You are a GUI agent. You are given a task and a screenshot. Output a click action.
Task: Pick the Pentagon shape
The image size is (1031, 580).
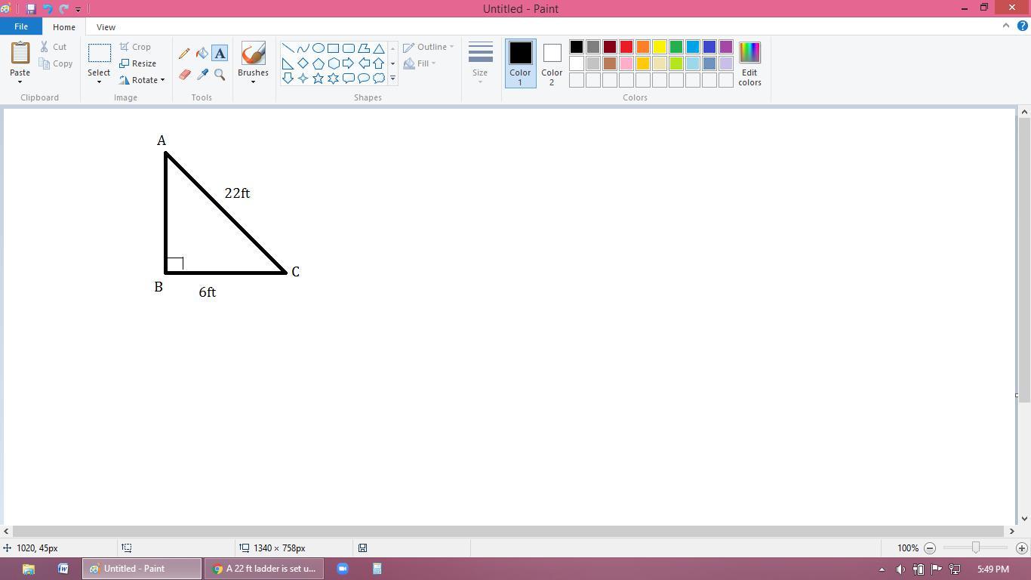tap(318, 63)
